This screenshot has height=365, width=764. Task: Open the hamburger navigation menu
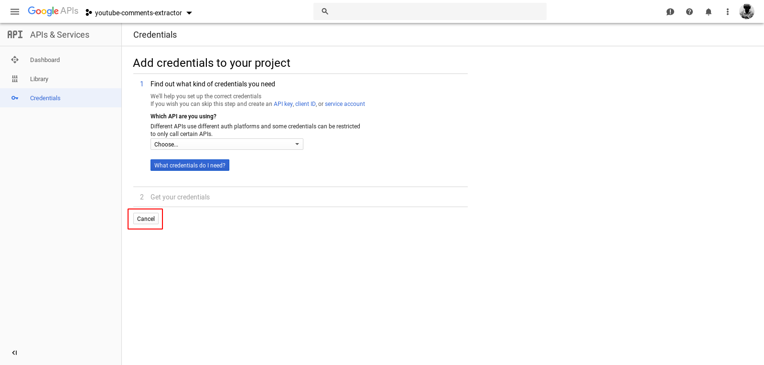click(15, 11)
